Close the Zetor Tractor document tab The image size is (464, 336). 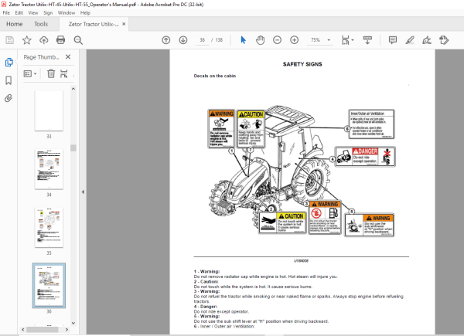[x=124, y=24]
